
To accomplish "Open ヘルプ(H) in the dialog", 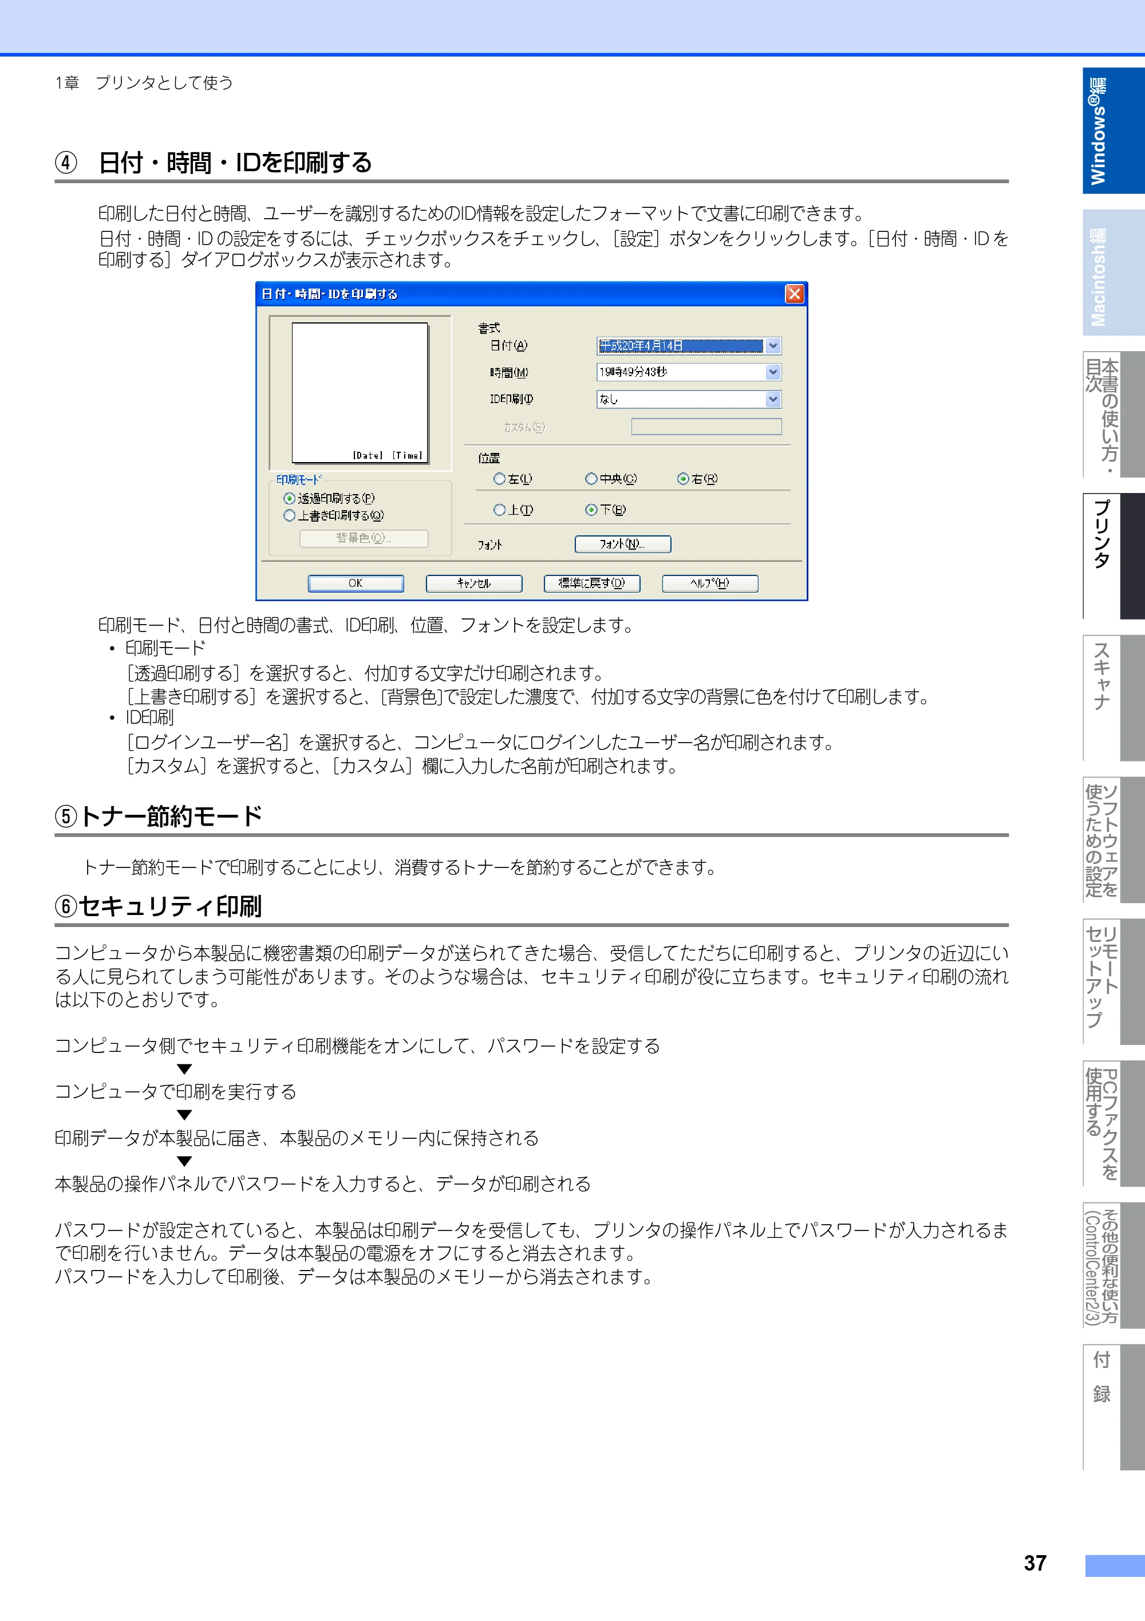I will tap(710, 583).
